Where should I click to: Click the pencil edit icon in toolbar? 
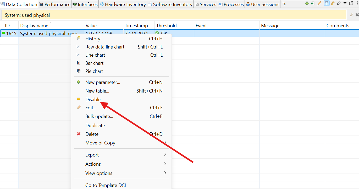pos(319,3)
